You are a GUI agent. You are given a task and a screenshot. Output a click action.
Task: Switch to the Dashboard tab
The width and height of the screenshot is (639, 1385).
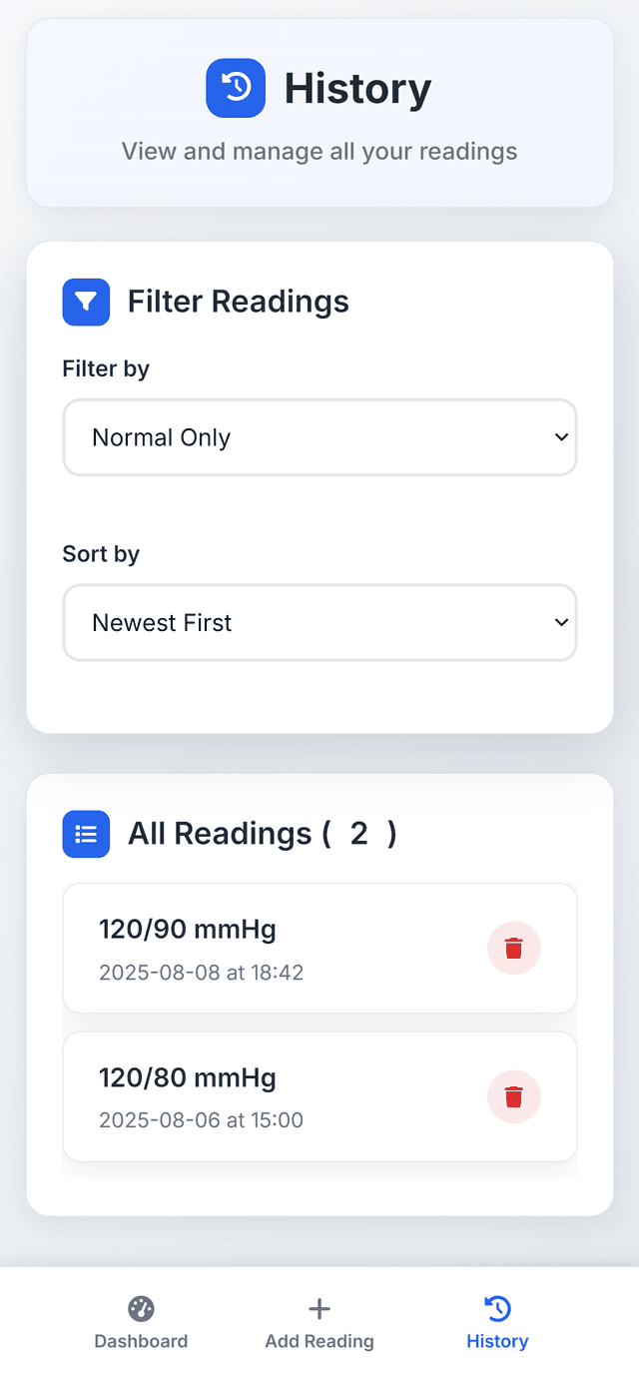click(x=141, y=1320)
